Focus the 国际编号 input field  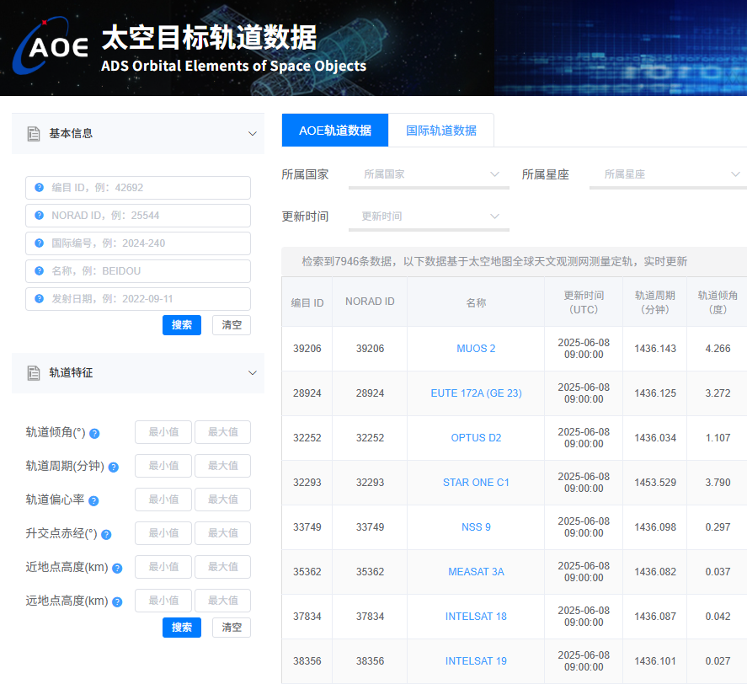tap(138, 243)
